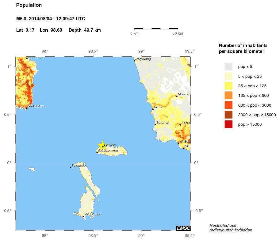279x240 pixels.
Task: Select the brown '3000 < pop < 15000' swatch
Action: (228, 115)
